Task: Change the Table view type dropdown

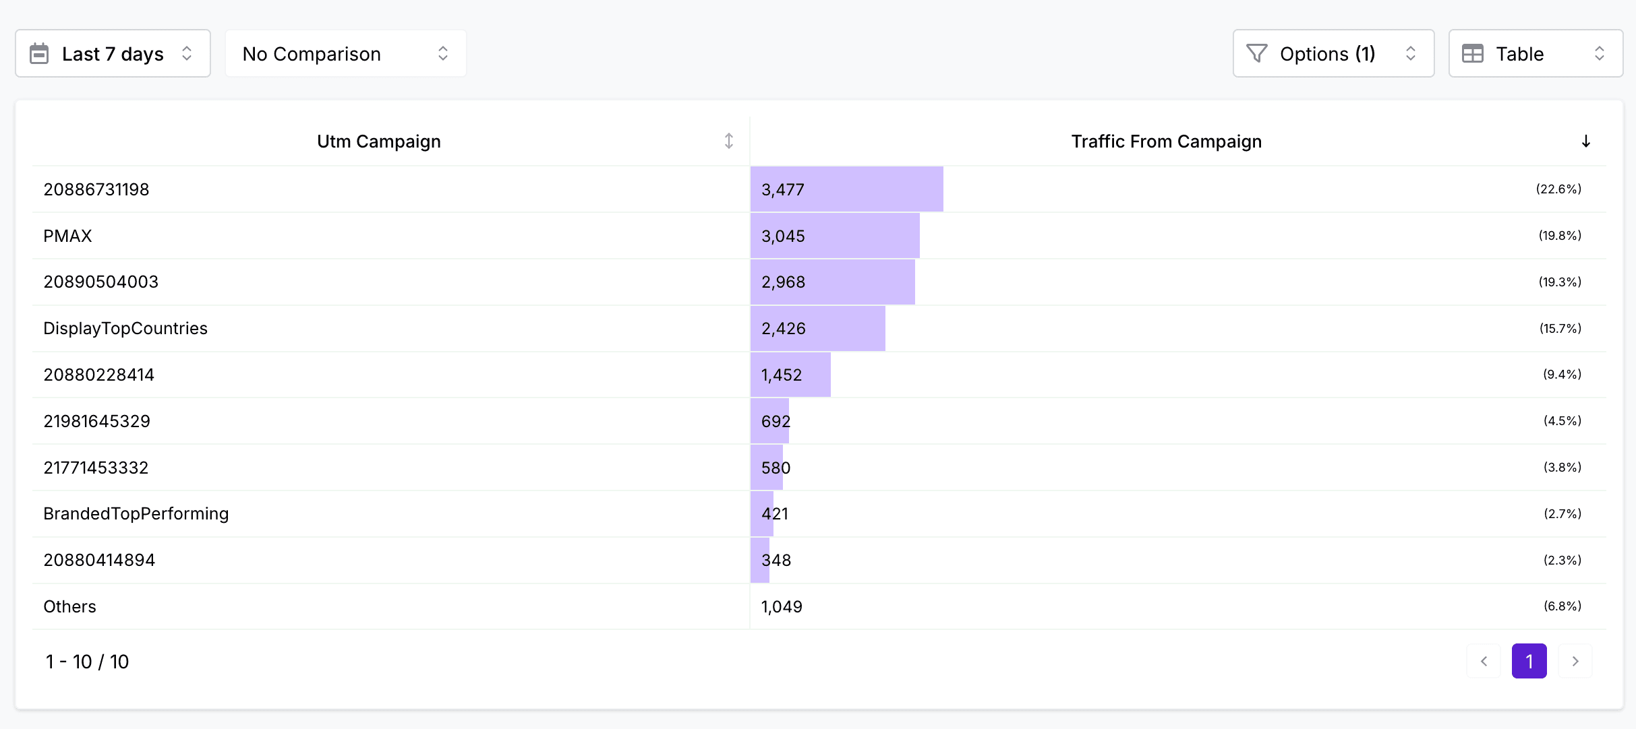Action: (x=1536, y=53)
